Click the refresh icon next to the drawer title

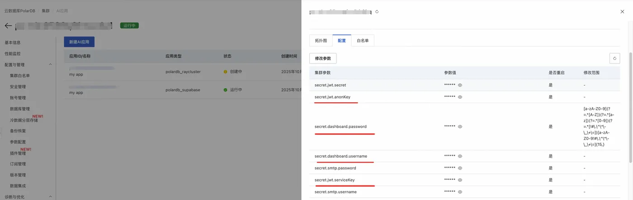click(377, 12)
